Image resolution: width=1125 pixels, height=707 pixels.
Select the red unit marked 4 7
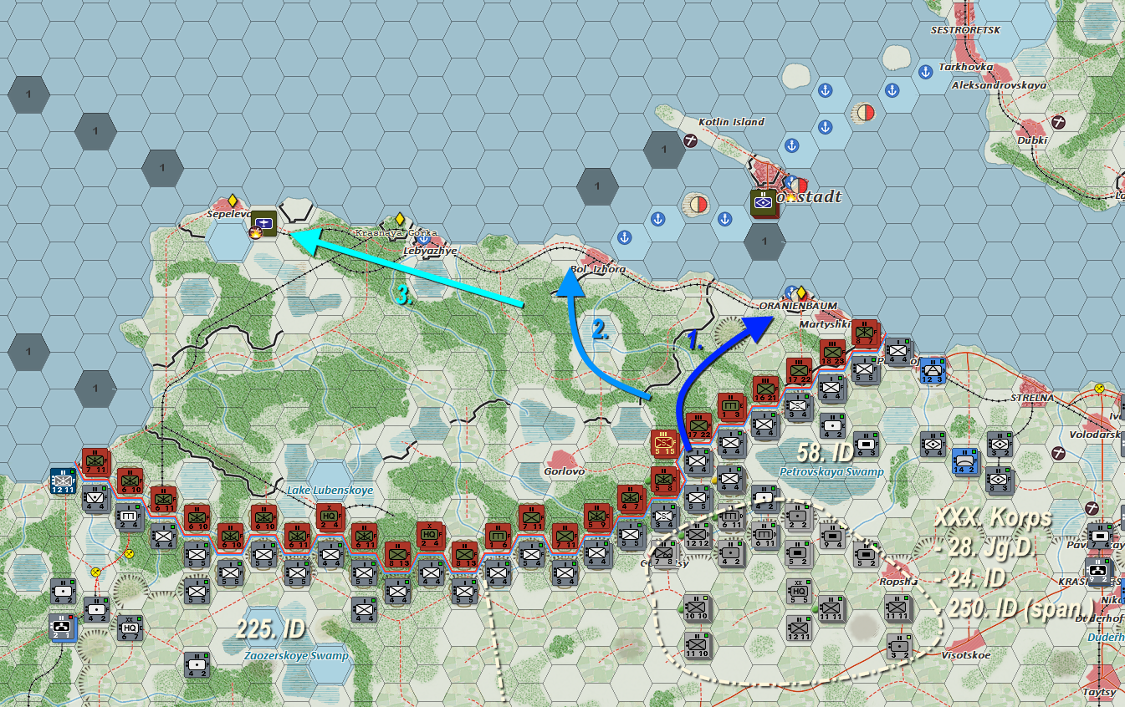click(x=630, y=498)
